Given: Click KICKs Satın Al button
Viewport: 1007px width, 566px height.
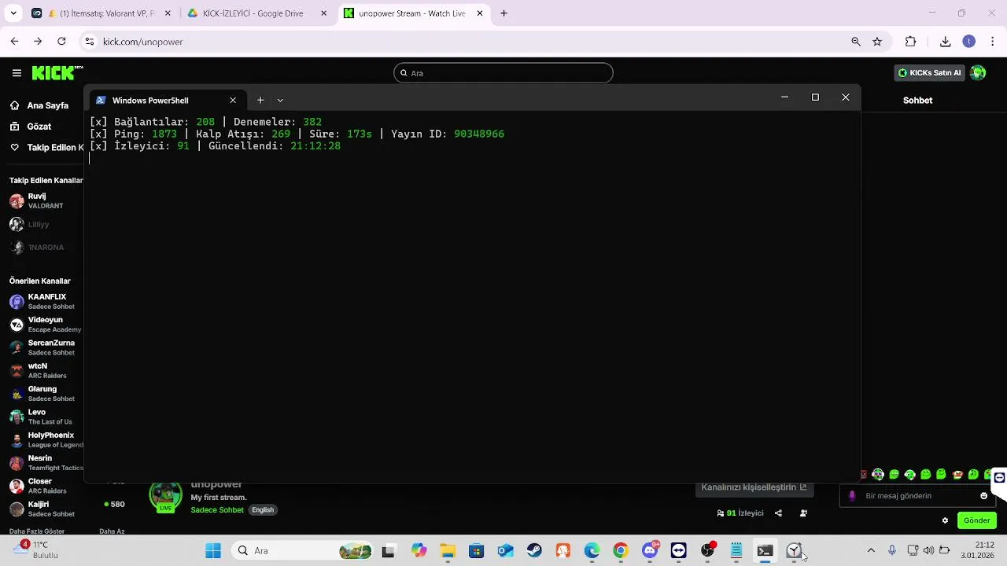Looking at the screenshot, I should coord(930,73).
